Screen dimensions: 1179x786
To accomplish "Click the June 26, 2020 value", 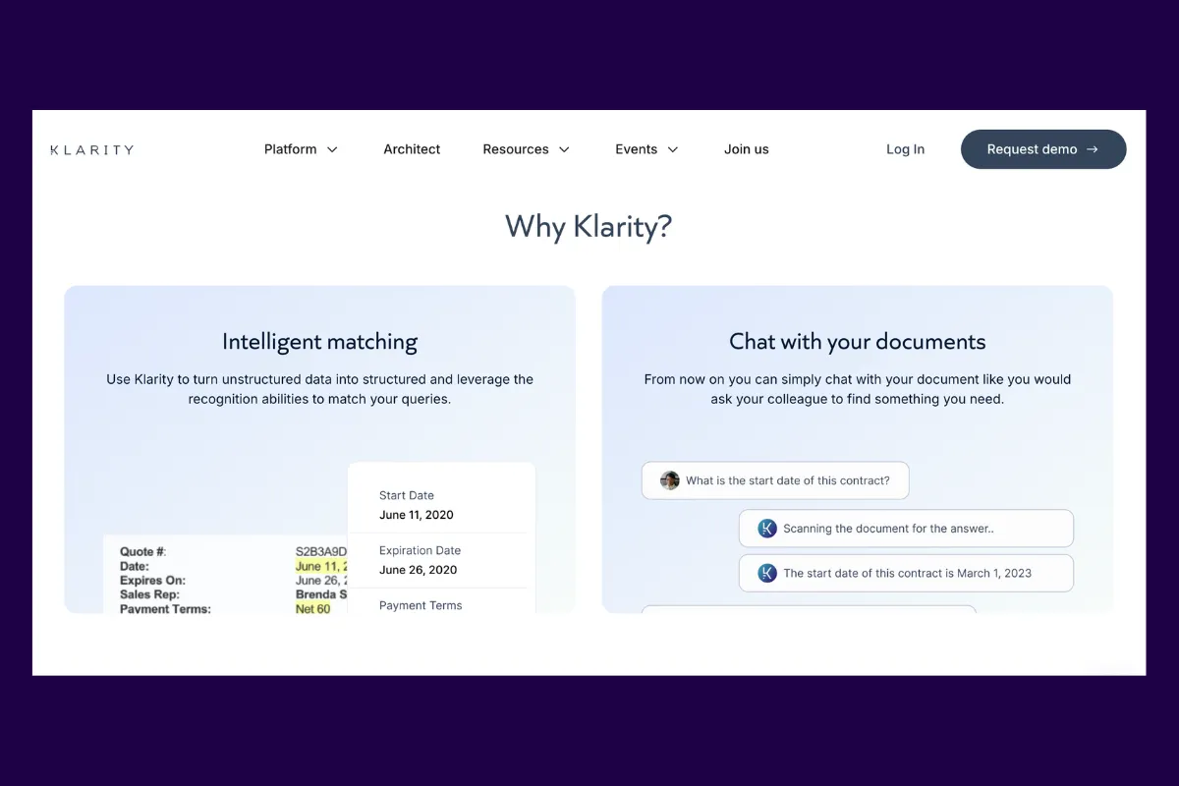I will click(x=418, y=570).
